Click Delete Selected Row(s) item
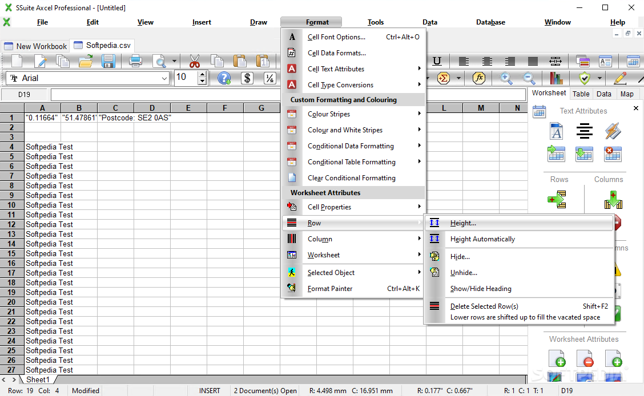The height and width of the screenshot is (396, 644). tap(519, 311)
